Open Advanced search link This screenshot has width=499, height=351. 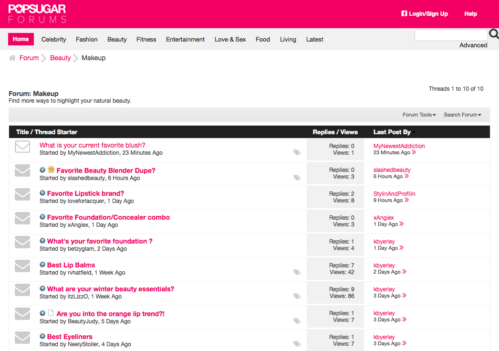click(x=473, y=45)
